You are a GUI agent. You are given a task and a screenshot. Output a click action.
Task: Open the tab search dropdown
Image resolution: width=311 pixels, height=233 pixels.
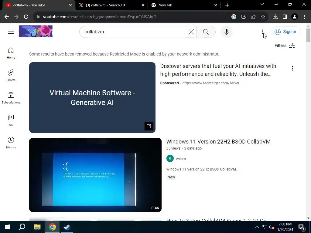click(262, 4)
